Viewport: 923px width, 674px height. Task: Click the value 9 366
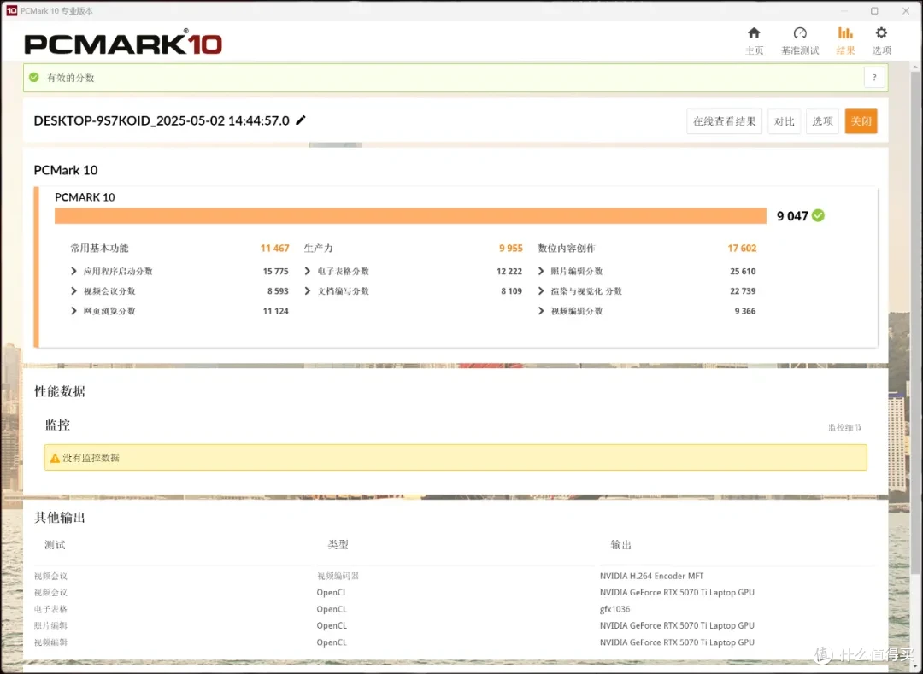745,311
